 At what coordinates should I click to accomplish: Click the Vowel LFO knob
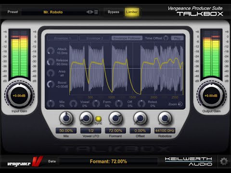tap(86, 118)
